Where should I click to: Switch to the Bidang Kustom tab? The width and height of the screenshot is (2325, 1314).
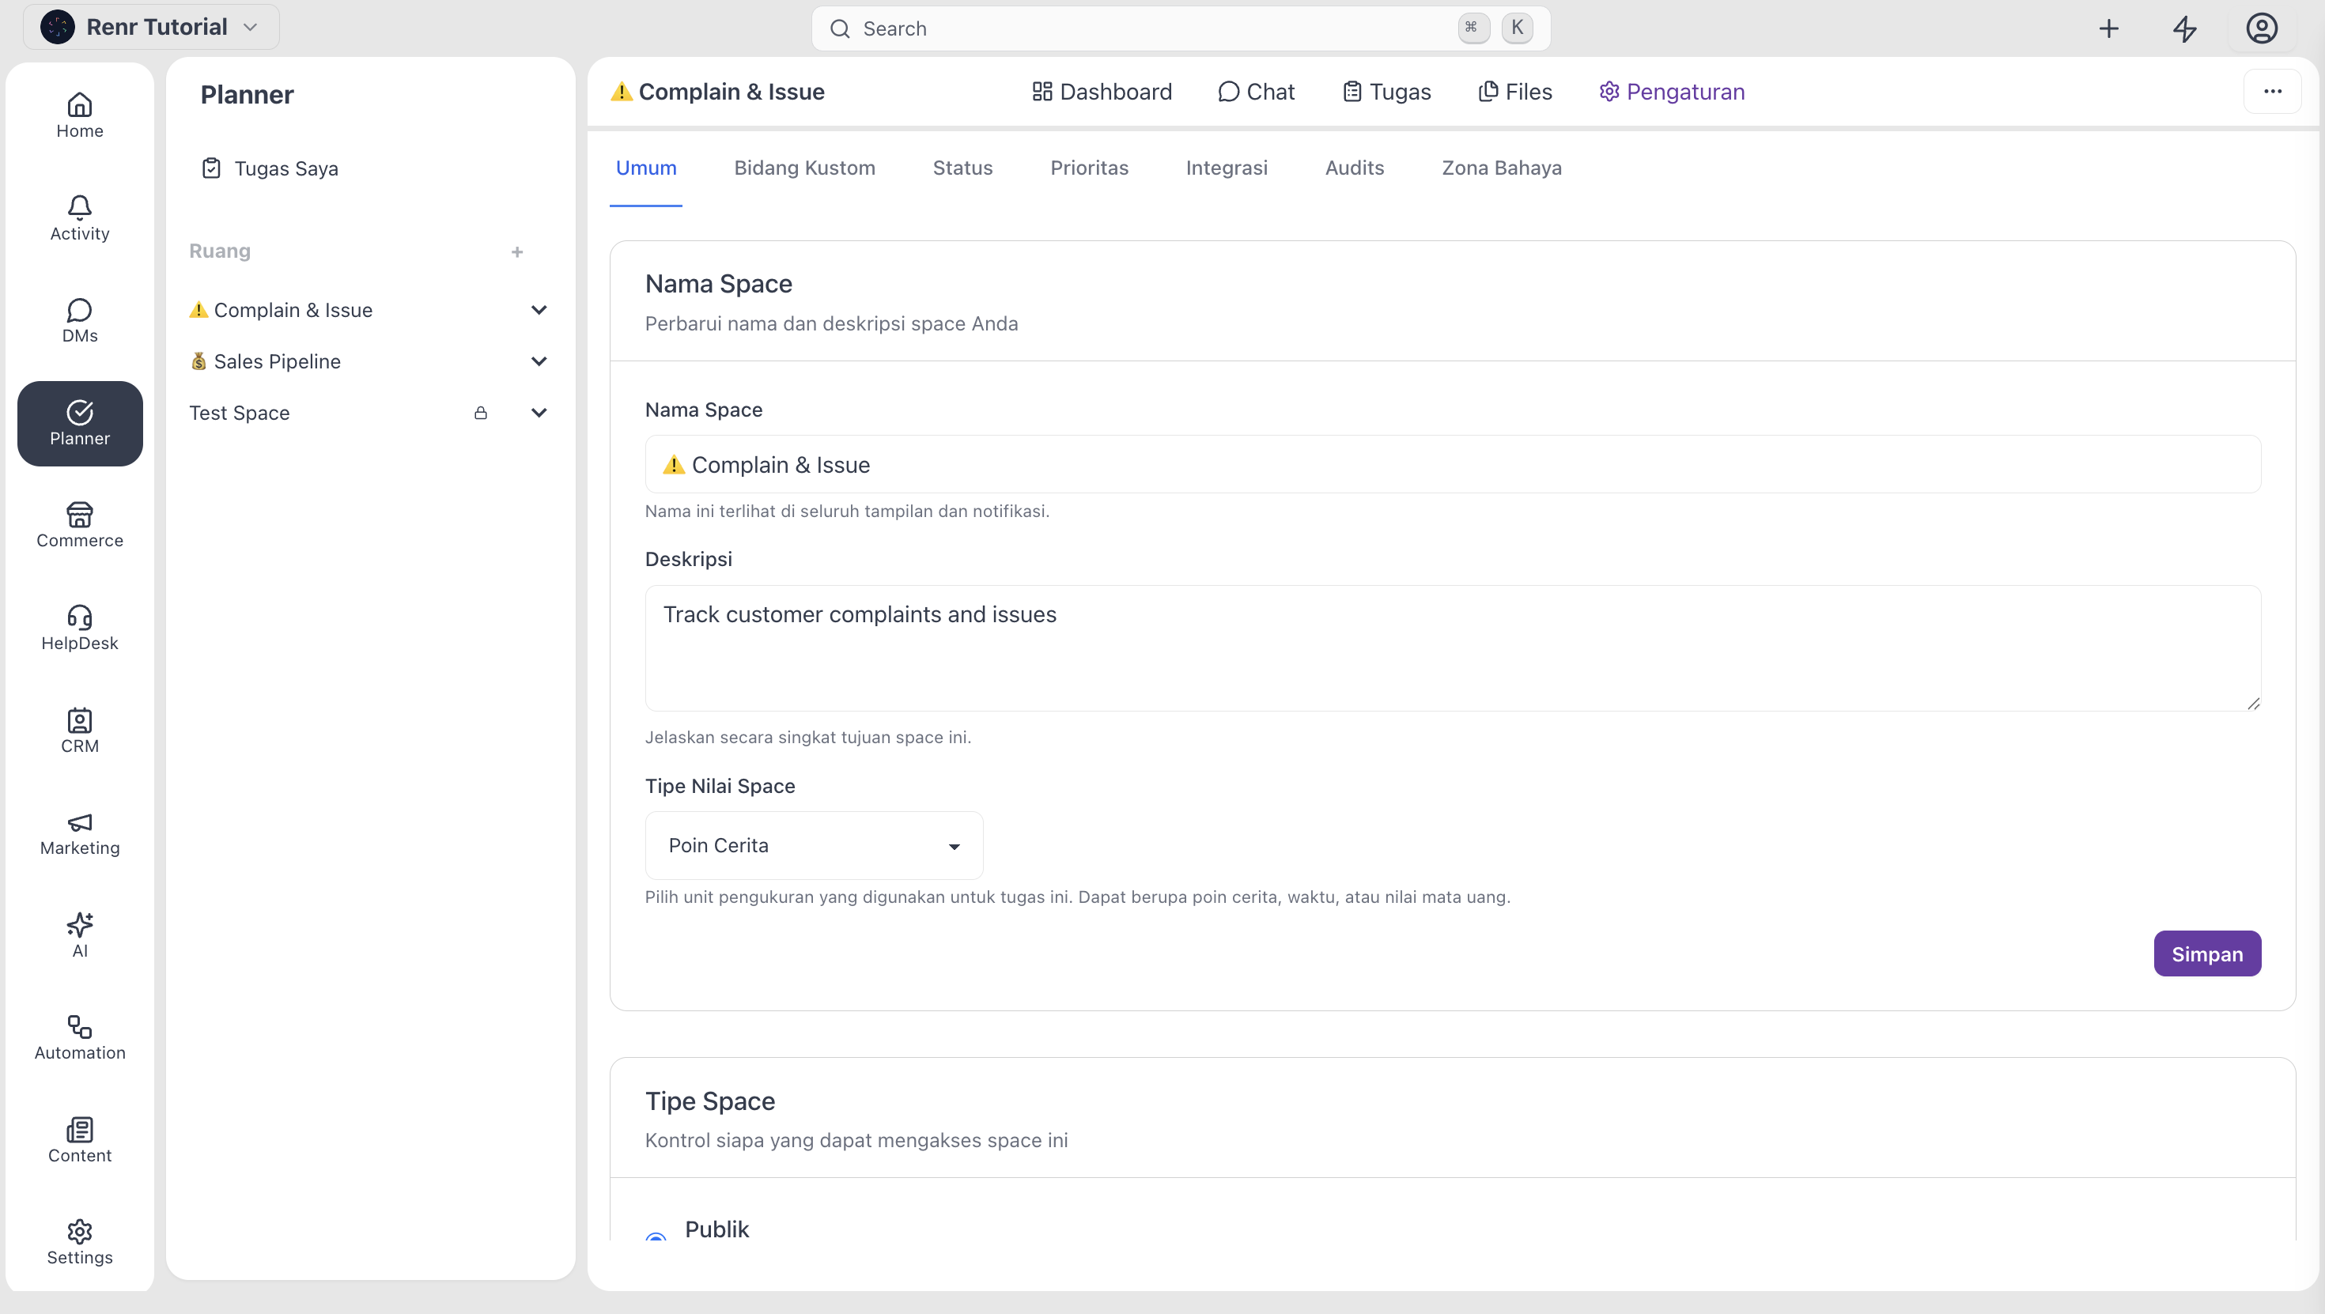(x=804, y=168)
